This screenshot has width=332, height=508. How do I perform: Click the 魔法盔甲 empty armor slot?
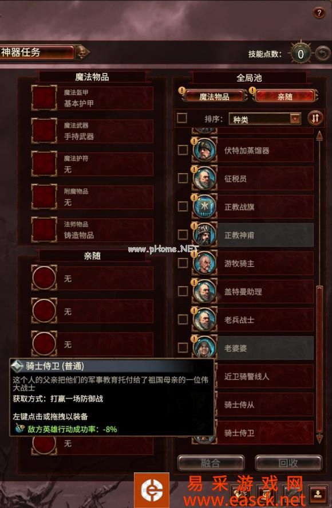click(44, 98)
